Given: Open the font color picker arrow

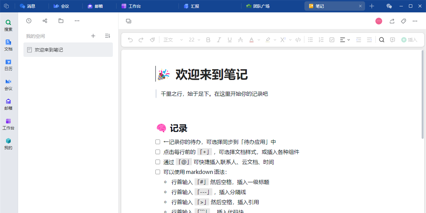Looking at the screenshot, I should pyautogui.click(x=259, y=40).
